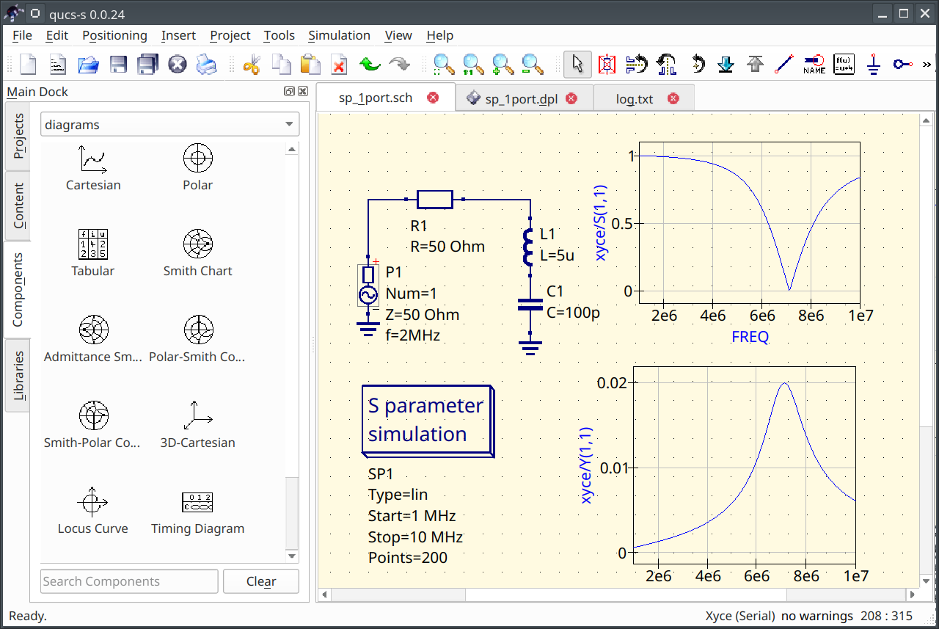Select the wire insertion tool
Image resolution: width=939 pixels, height=629 pixels.
[x=783, y=65]
